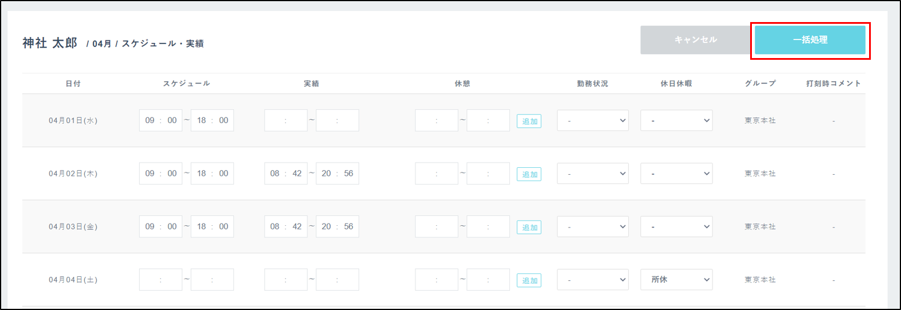Viewport: 901px width, 310px height.
Task: Select 実績 end 20:56 on 04月03日
Action: click(338, 226)
